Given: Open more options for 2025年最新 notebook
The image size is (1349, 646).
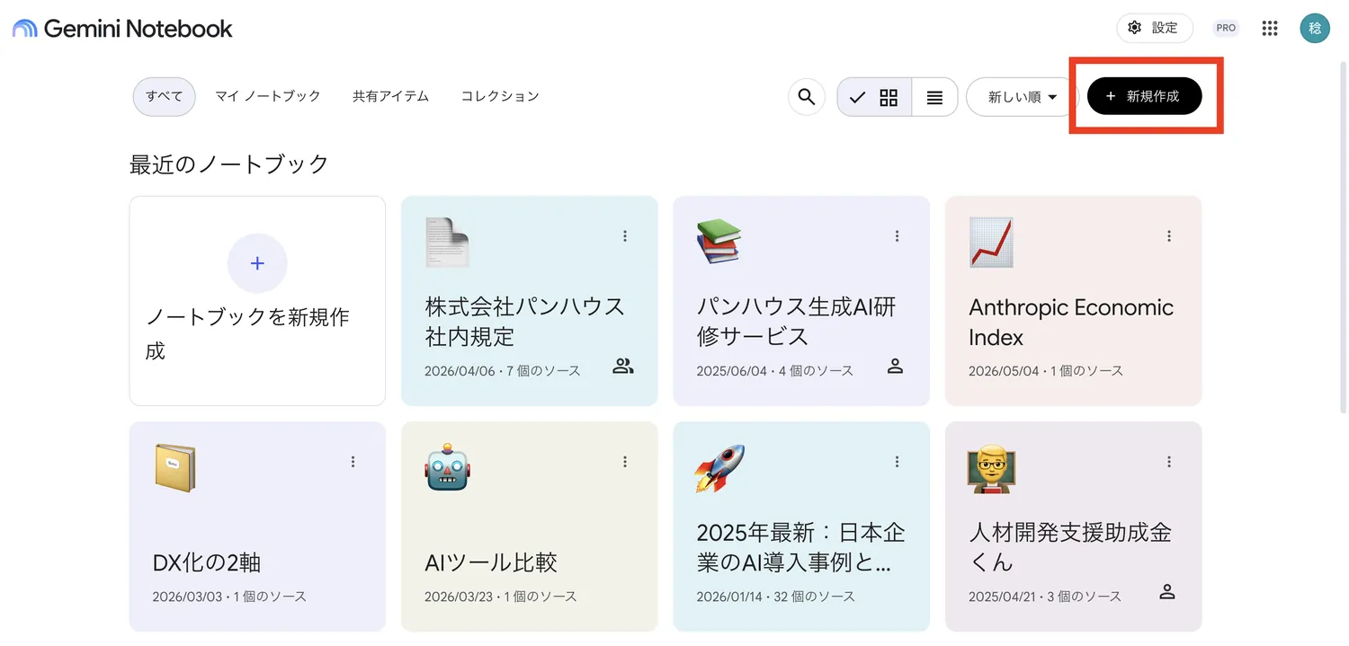Looking at the screenshot, I should (897, 462).
